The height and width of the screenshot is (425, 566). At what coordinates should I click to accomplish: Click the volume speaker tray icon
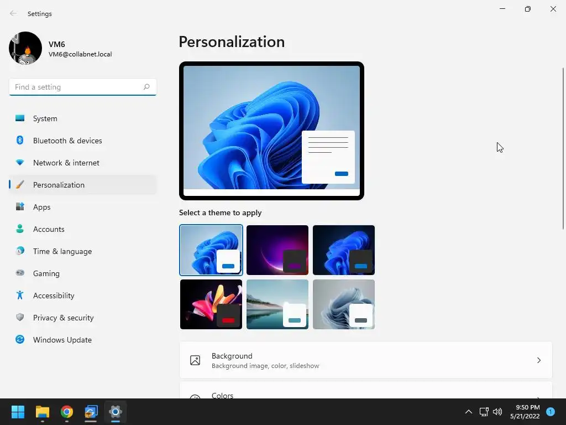point(497,412)
